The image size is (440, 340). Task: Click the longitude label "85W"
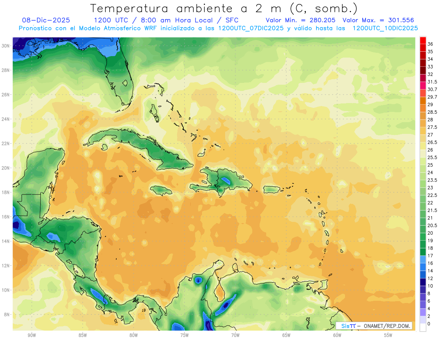tap(82, 335)
